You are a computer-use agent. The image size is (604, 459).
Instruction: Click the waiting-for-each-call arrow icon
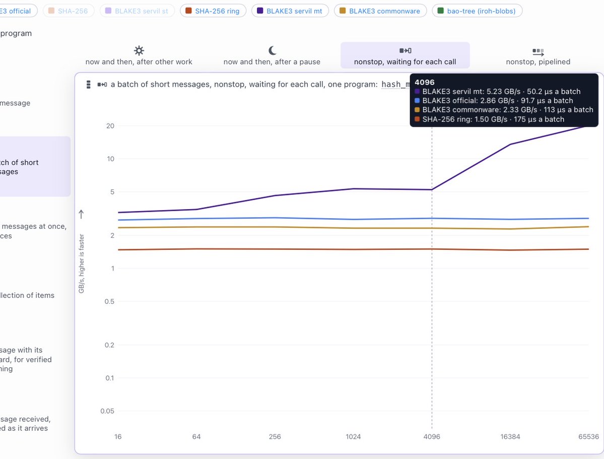click(x=405, y=50)
